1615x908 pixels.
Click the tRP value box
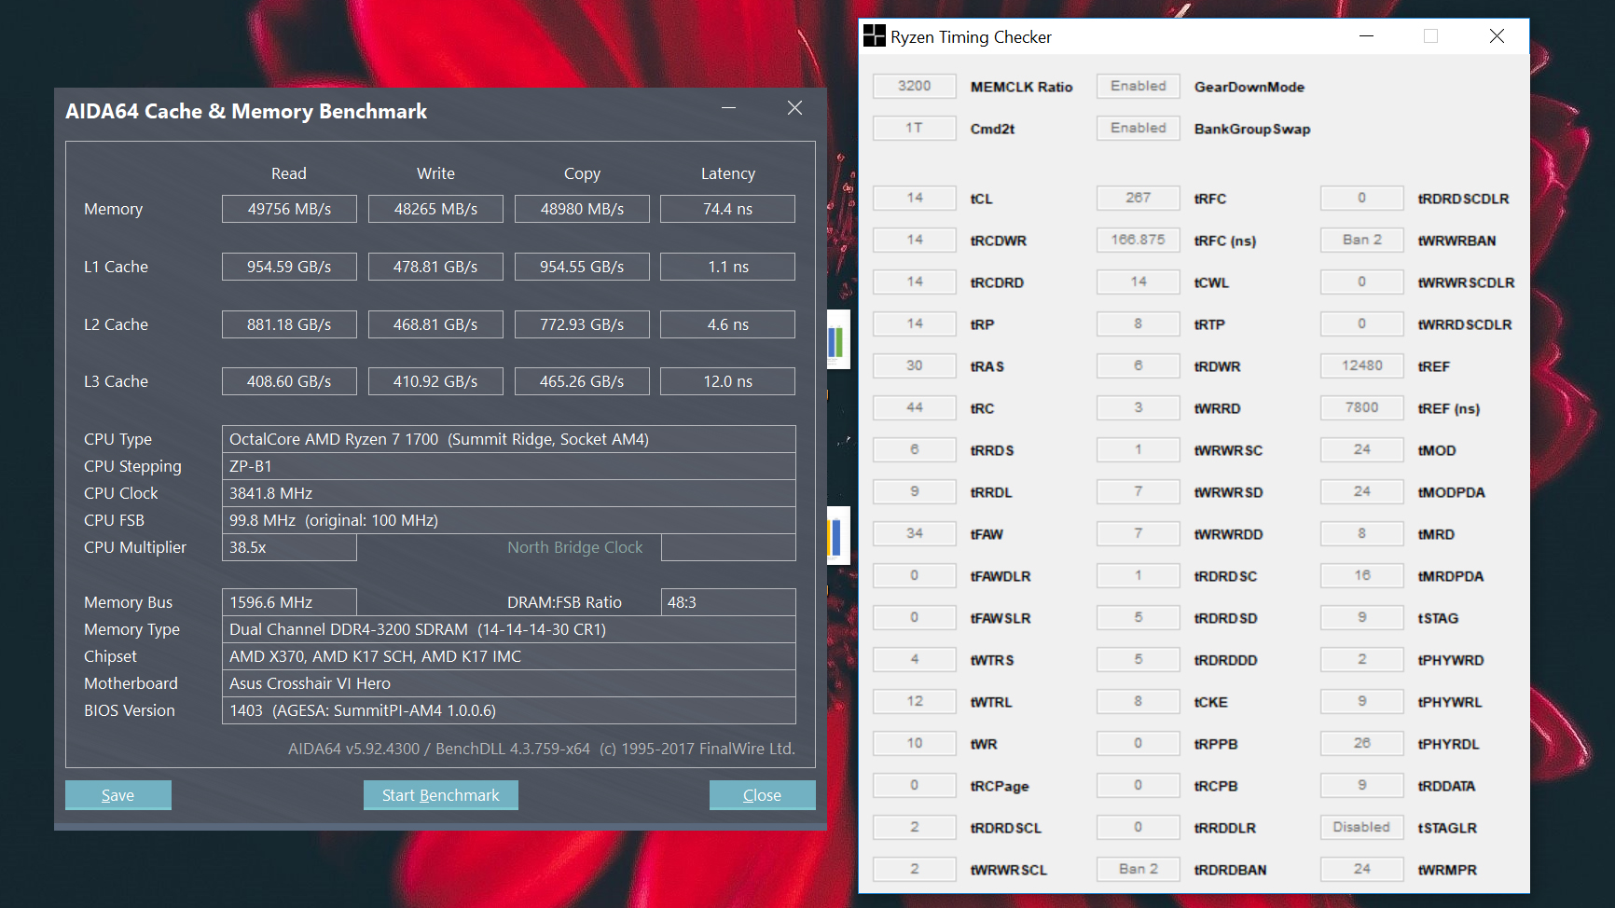tap(915, 323)
